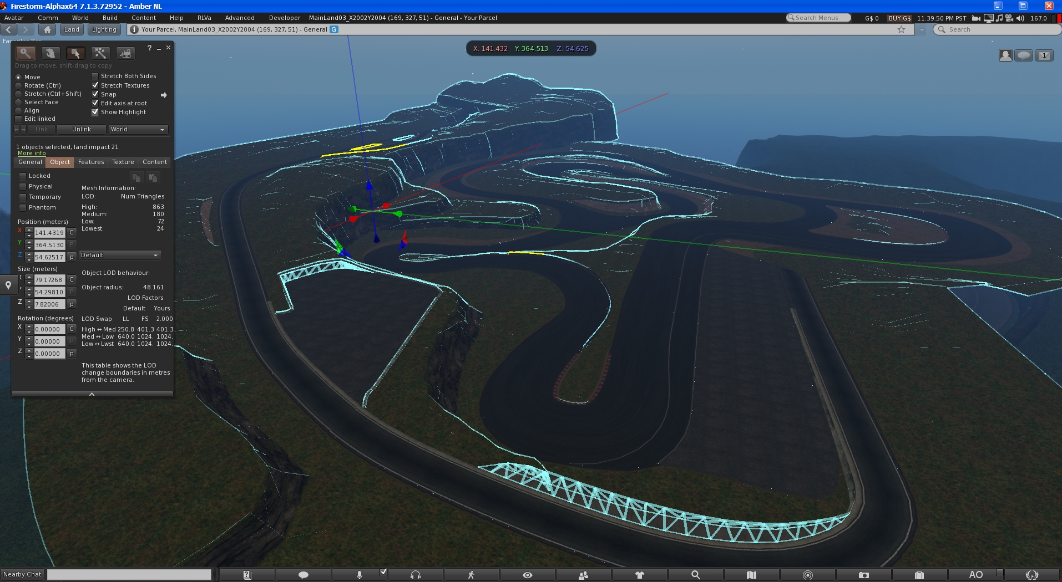Open conversations via speech bubble chiclet
This screenshot has width=1062, height=582.
click(1024, 55)
